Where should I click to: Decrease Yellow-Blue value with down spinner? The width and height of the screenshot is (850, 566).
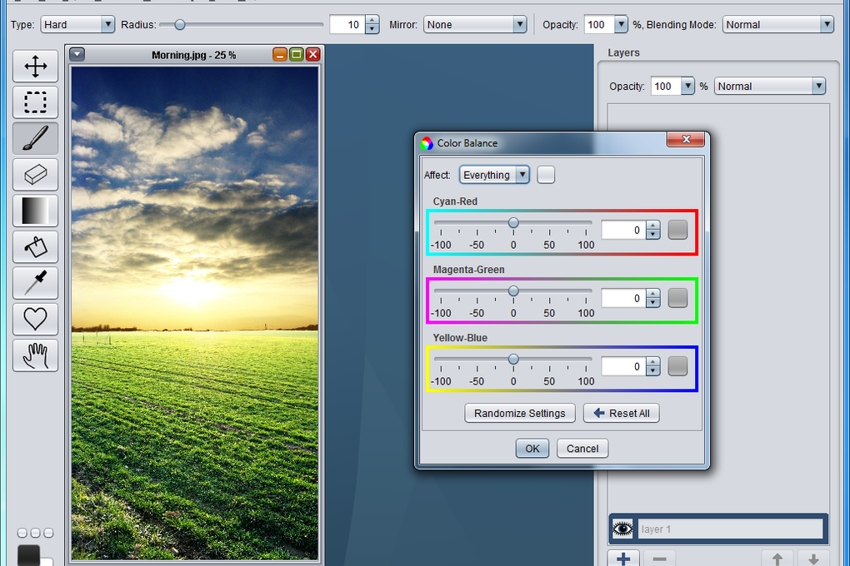pos(652,371)
